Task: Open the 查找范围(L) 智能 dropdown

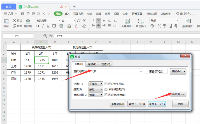Action: click(96, 95)
